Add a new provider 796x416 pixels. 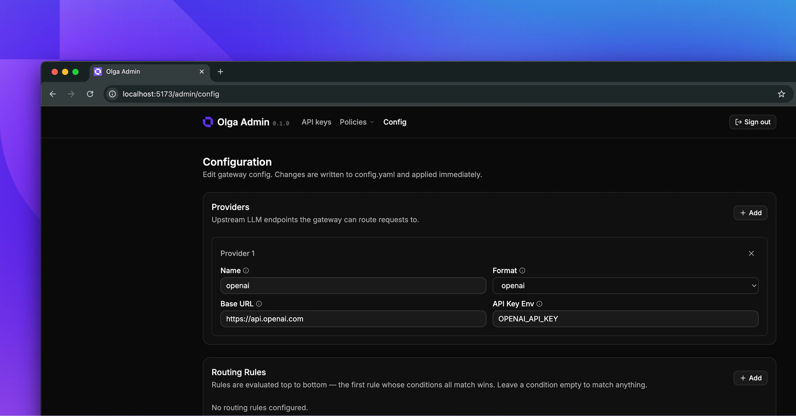[750, 213]
